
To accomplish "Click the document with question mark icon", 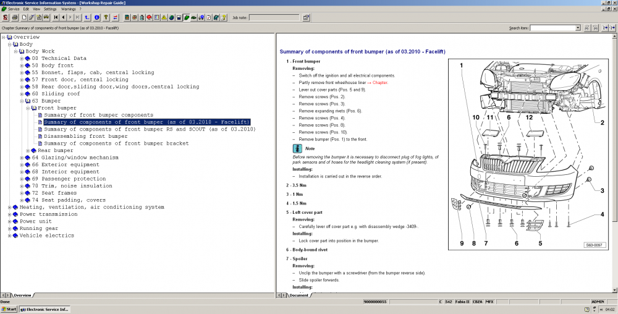I will click(224, 17).
